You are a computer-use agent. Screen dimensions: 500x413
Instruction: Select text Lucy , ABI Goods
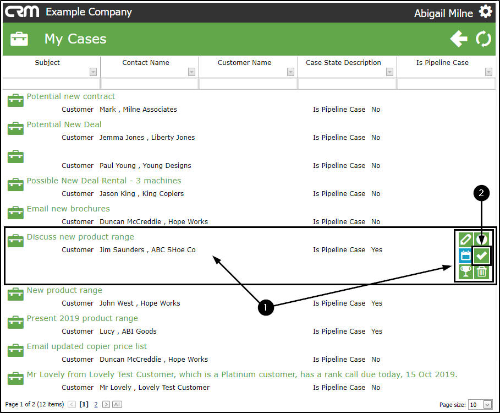(128, 332)
